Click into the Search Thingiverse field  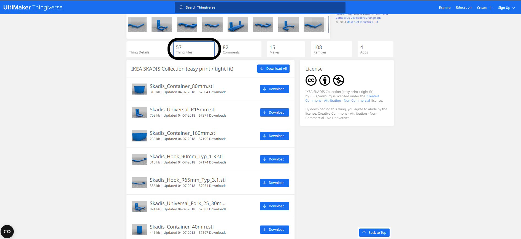pos(260,7)
